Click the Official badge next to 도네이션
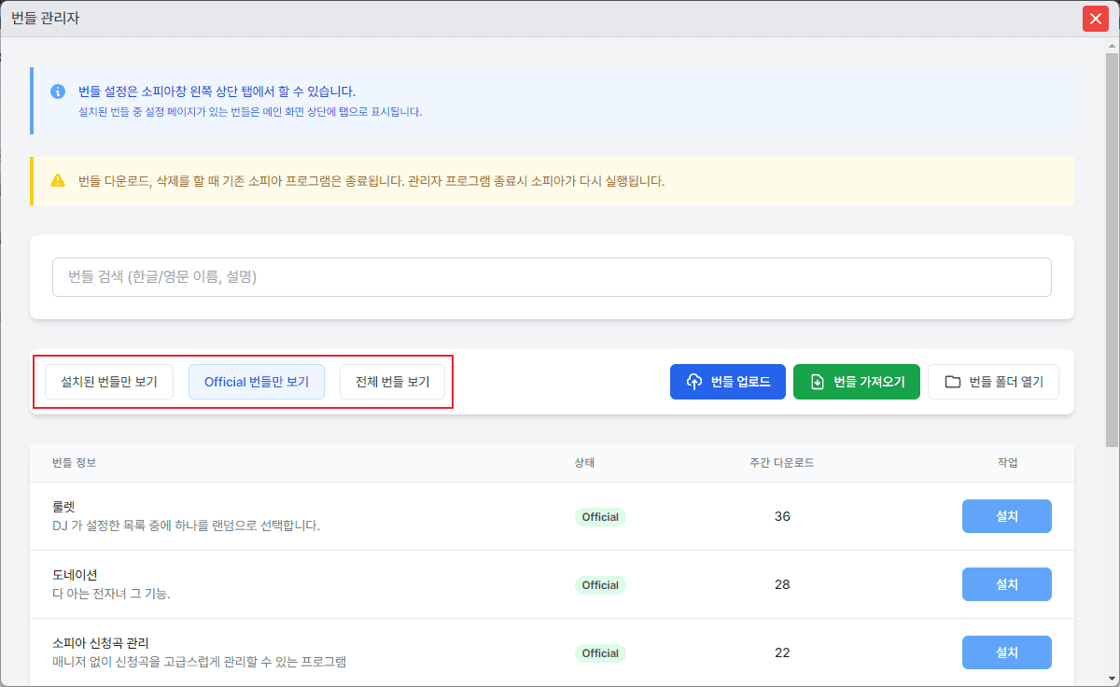Viewport: 1120px width, 687px height. tap(600, 584)
